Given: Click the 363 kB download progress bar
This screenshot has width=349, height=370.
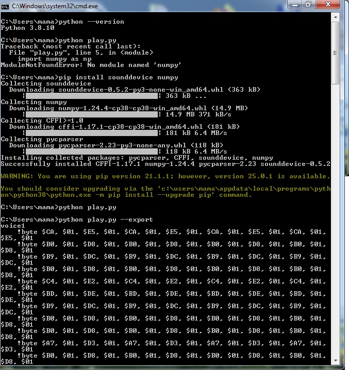Looking at the screenshot, I should (92, 96).
